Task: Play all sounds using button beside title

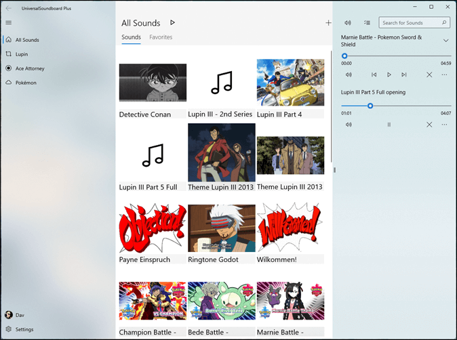Action: pyautogui.click(x=172, y=23)
